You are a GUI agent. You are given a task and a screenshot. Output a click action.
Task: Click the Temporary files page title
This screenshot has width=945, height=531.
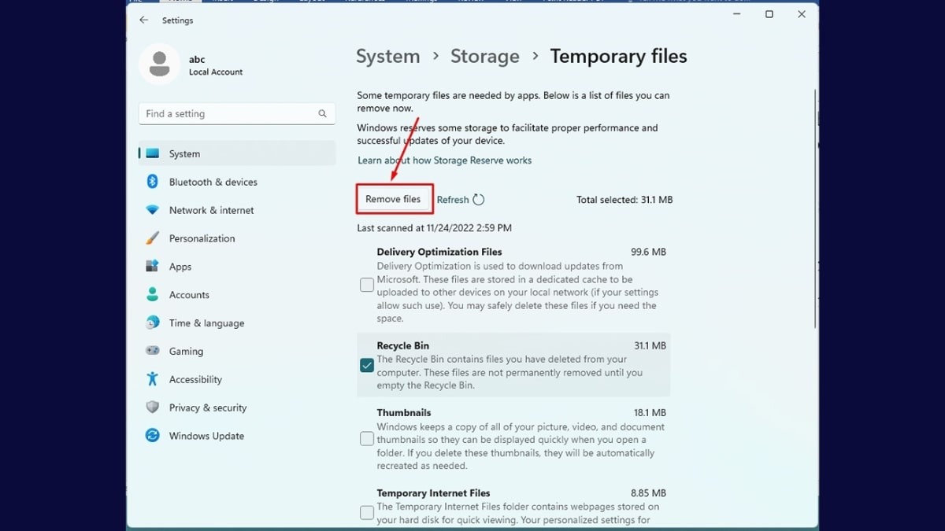(x=619, y=57)
